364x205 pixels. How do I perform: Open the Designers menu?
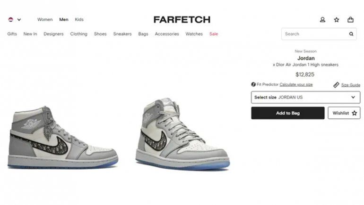click(53, 34)
